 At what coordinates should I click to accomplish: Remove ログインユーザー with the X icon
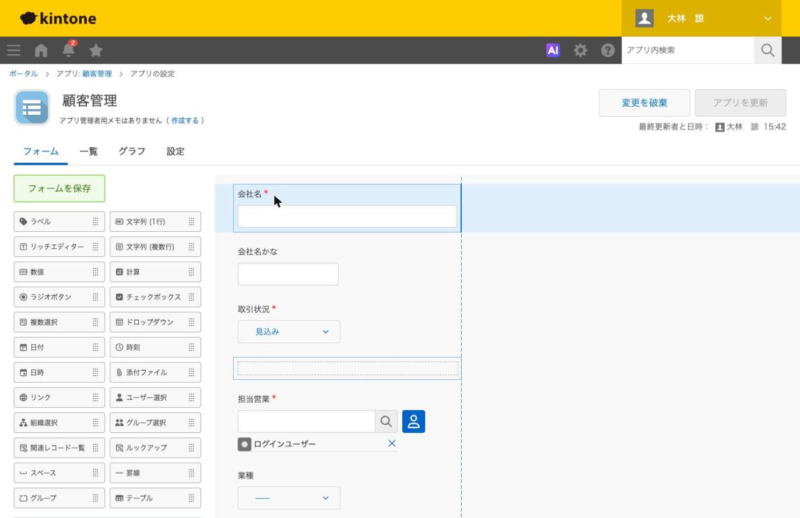(x=392, y=443)
